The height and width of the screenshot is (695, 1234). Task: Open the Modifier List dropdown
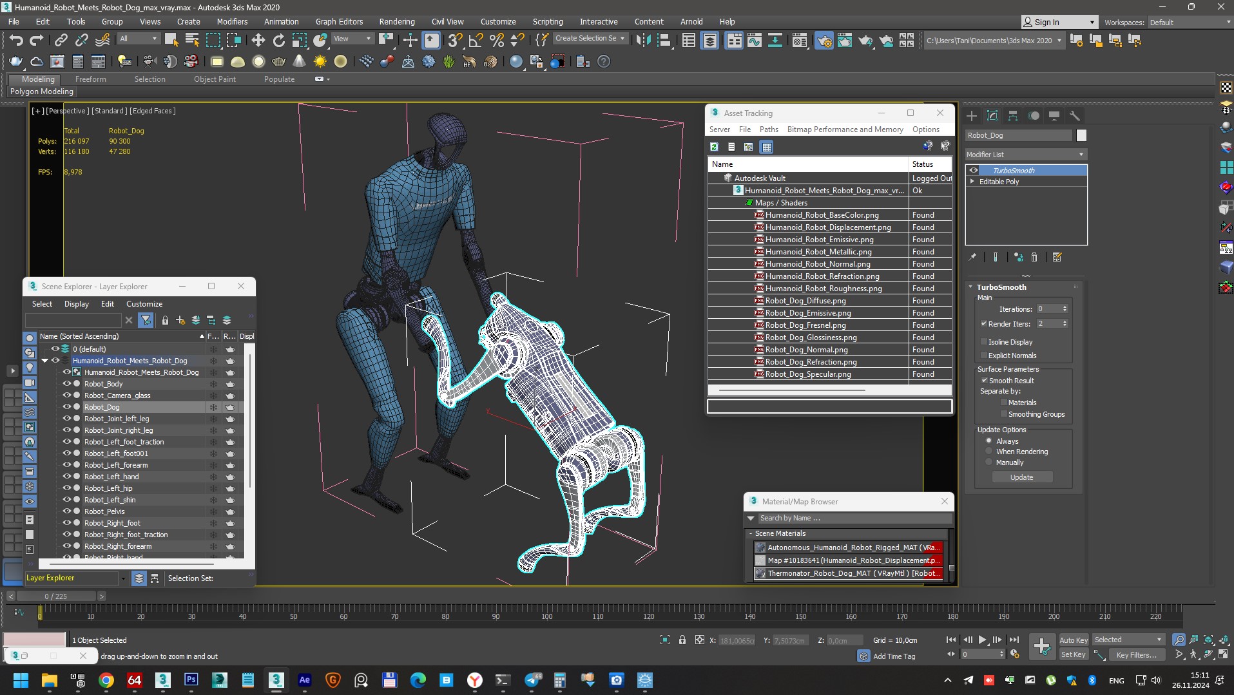tap(1026, 155)
